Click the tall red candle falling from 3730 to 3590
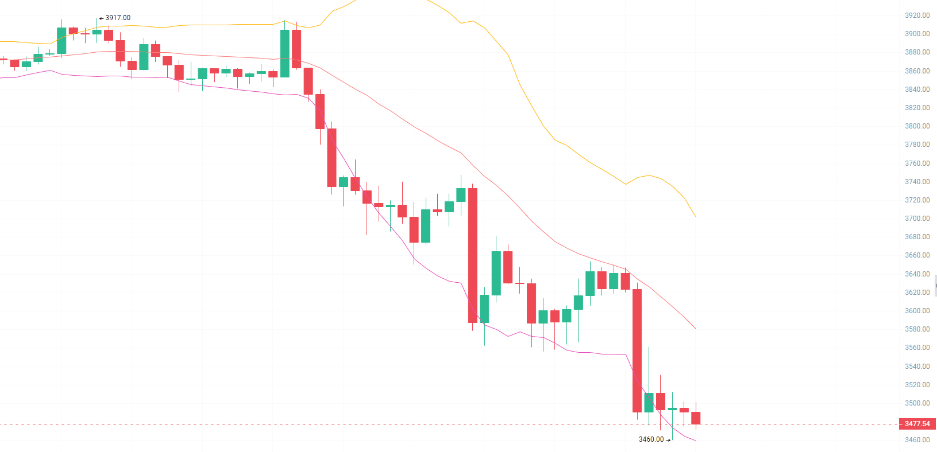 click(x=473, y=255)
